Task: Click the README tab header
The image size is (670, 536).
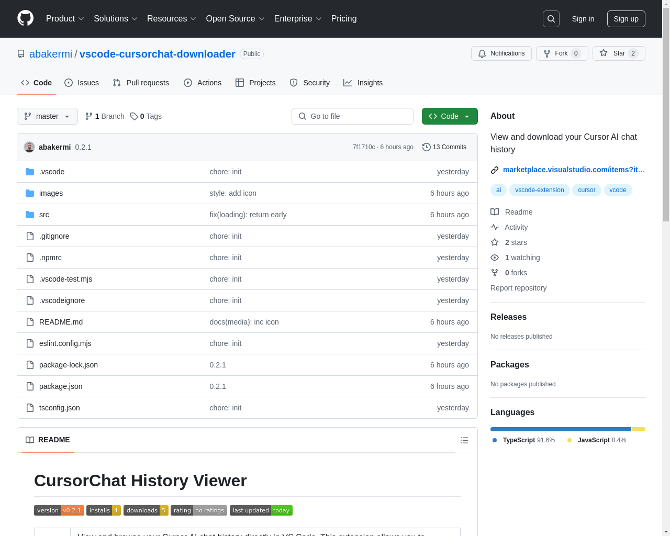Action: pos(48,440)
